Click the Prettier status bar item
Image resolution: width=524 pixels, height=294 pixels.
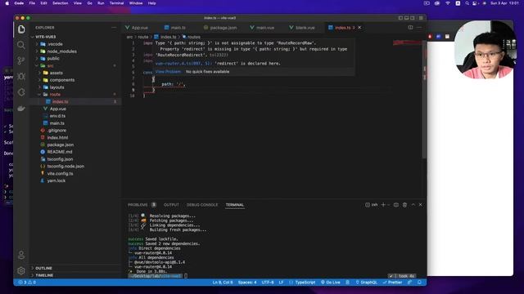393,283
